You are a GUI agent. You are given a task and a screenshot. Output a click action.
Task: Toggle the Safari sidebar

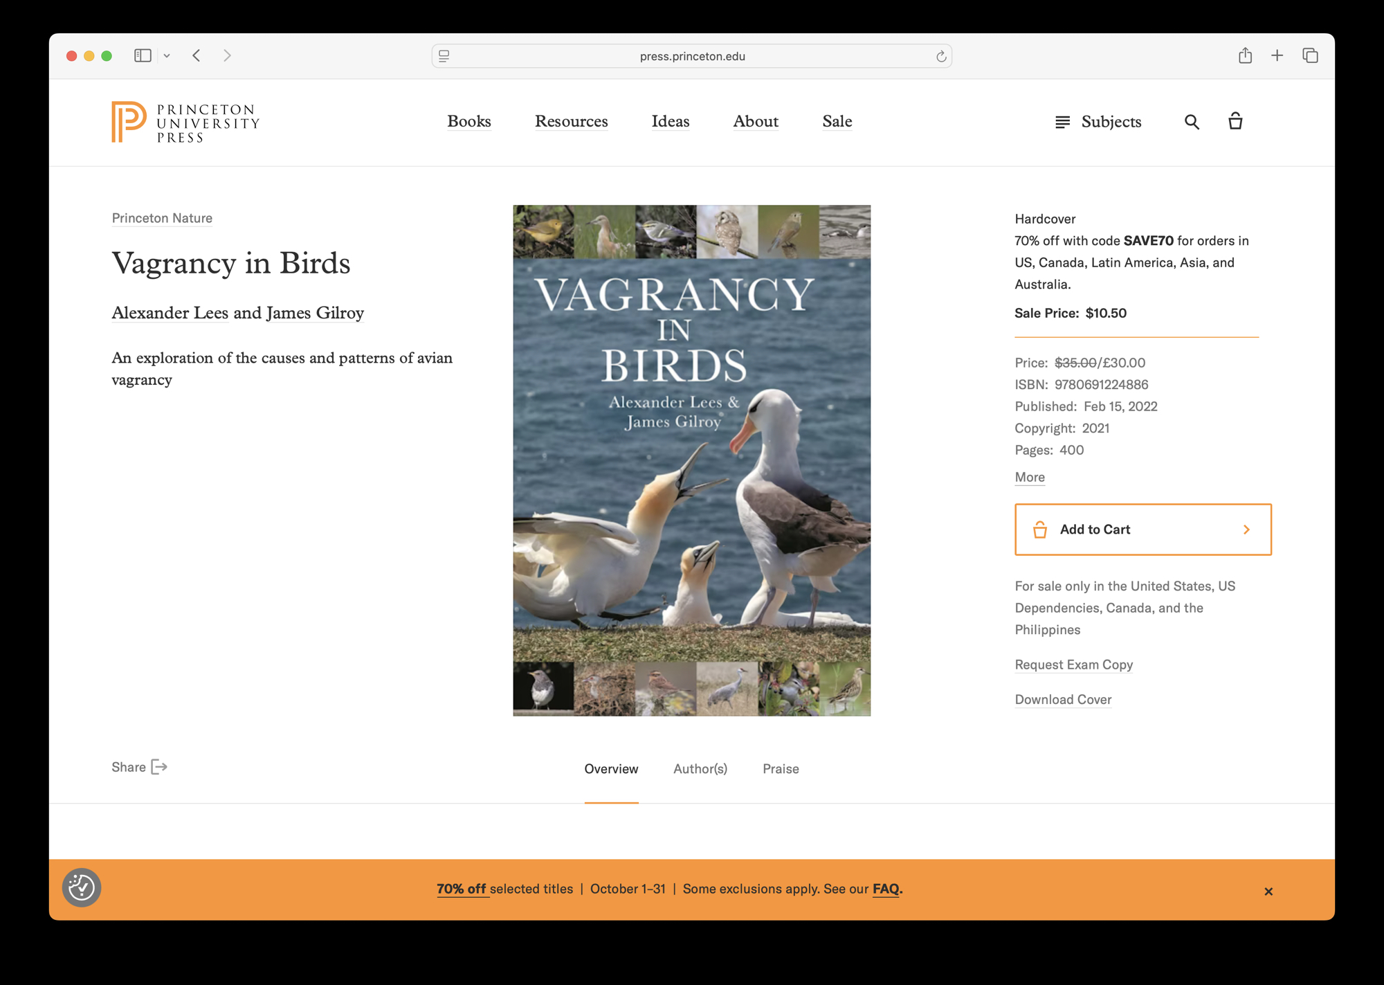[x=143, y=56]
